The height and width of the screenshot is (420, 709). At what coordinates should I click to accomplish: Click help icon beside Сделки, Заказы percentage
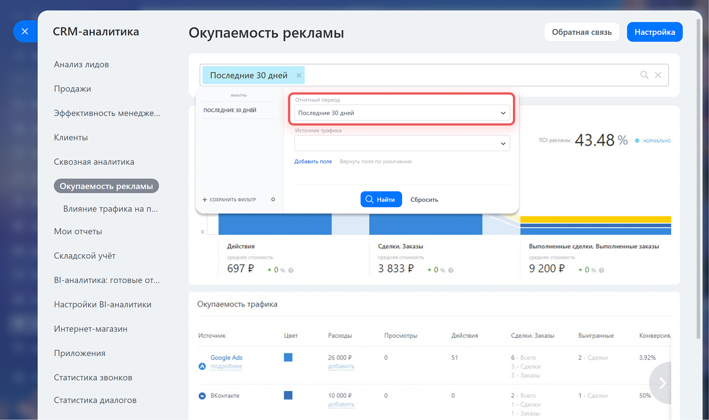tap(451, 270)
